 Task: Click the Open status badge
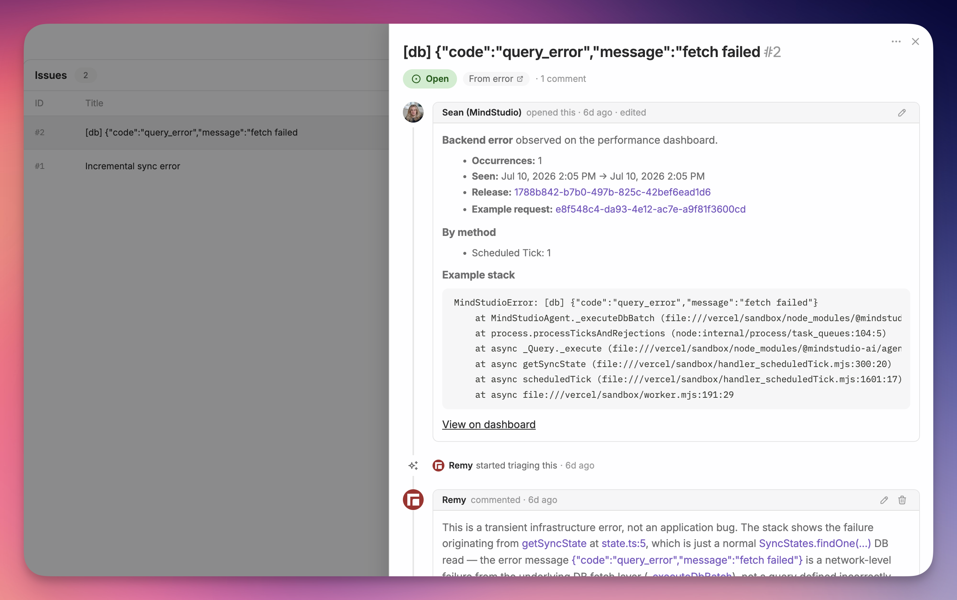coord(430,79)
